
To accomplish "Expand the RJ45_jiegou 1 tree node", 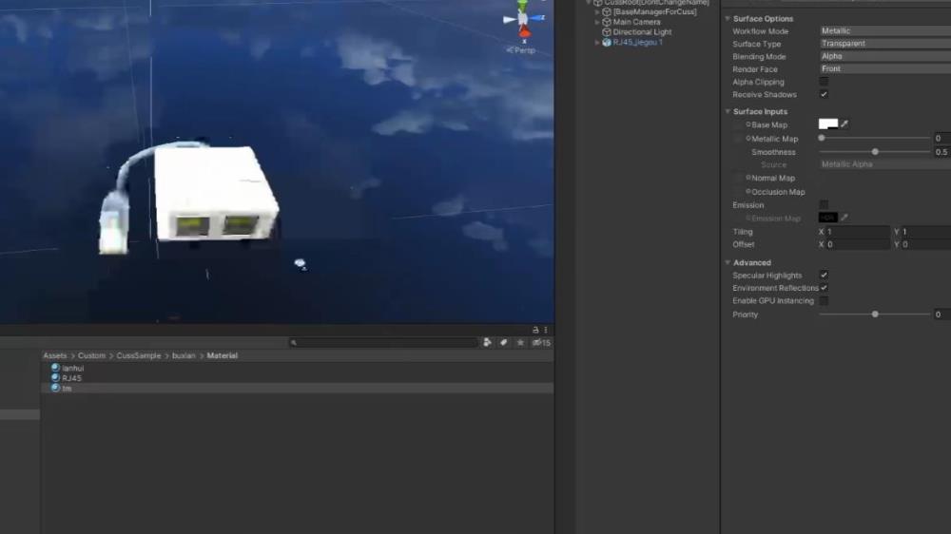I will (x=597, y=43).
